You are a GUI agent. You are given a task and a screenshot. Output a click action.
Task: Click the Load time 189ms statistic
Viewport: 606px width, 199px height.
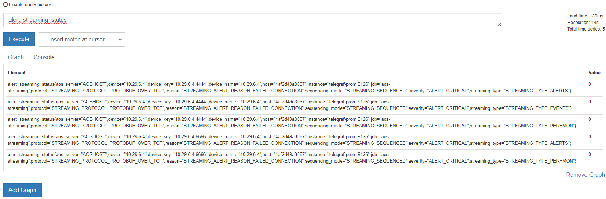(585, 16)
